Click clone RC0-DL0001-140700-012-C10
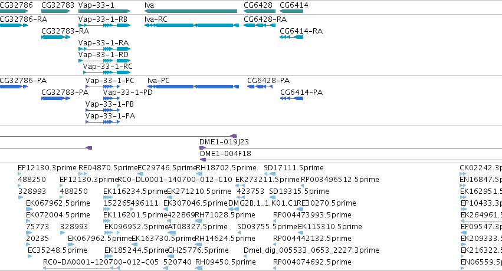This screenshot has height=271, width=502. 175,180
